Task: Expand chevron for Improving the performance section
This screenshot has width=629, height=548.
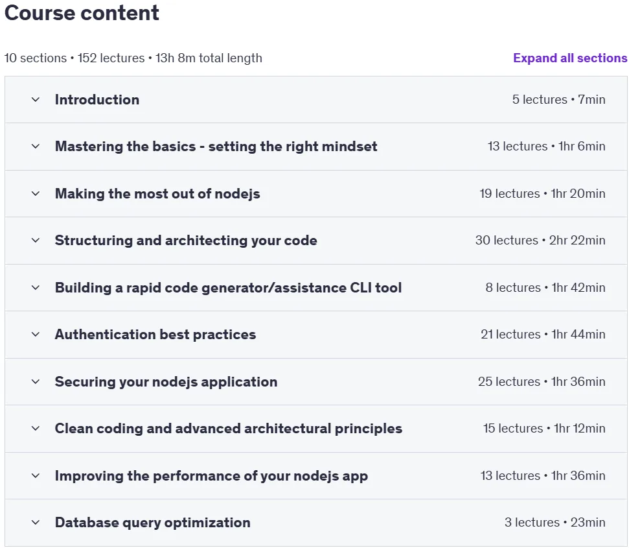Action: [35, 476]
